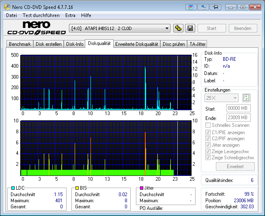Click the second extra title bar icon button

point(203,7)
